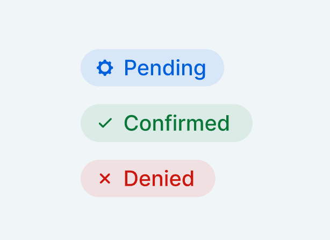Click the green checkmark icon
330x240 pixels.
(x=105, y=123)
